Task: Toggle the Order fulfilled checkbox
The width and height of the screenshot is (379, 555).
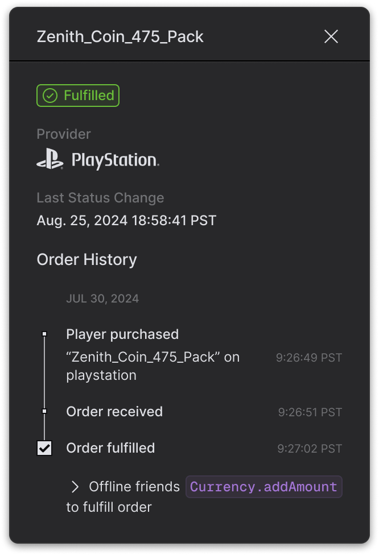Action: pos(44,448)
